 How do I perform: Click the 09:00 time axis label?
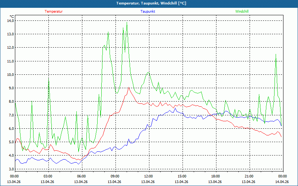(115, 176)
